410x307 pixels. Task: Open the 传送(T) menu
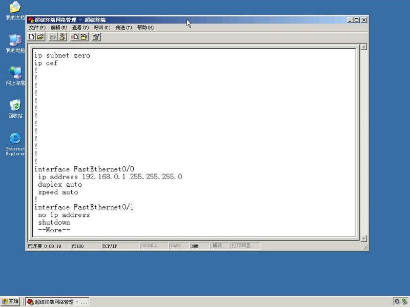[x=124, y=28]
